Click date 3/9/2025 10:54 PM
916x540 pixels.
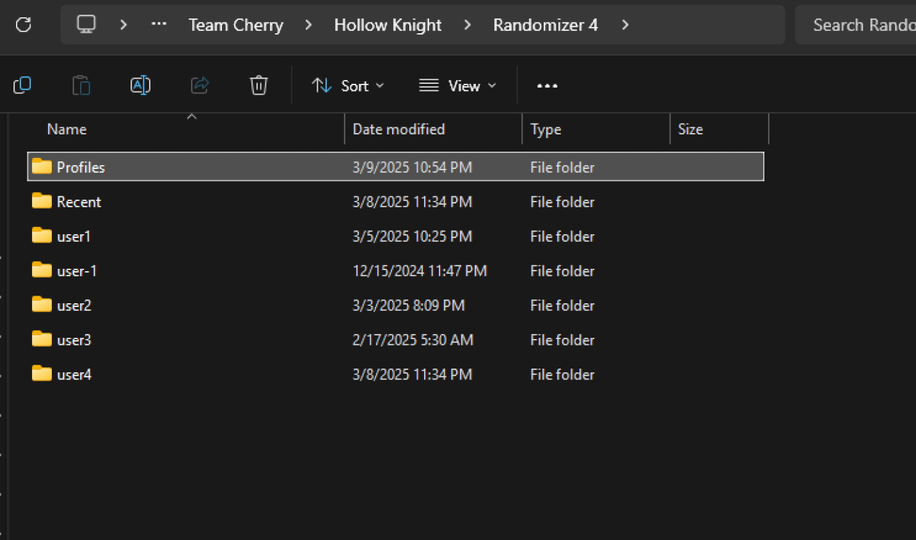click(x=412, y=167)
